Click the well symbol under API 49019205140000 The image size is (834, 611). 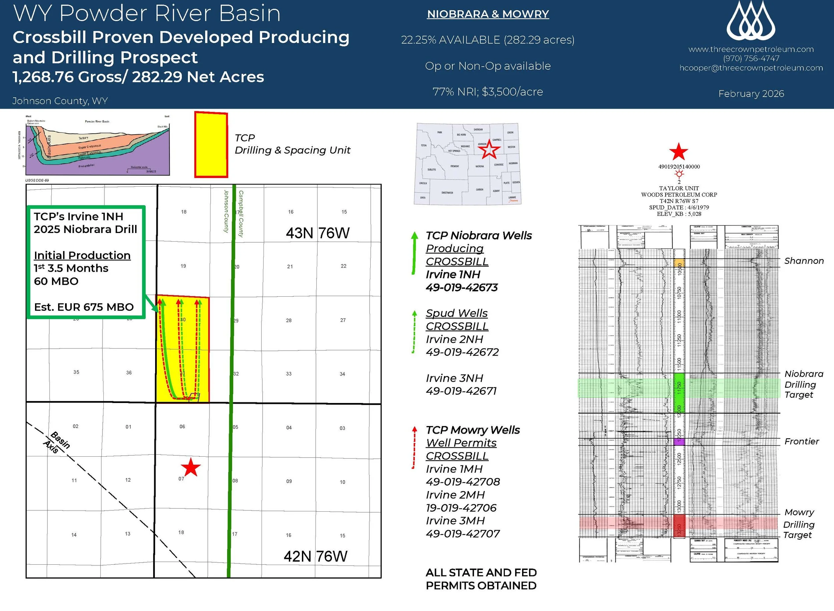[x=679, y=174]
